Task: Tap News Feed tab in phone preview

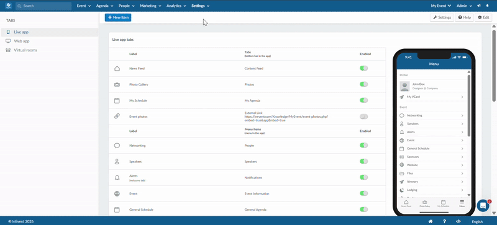Action: click(406, 203)
